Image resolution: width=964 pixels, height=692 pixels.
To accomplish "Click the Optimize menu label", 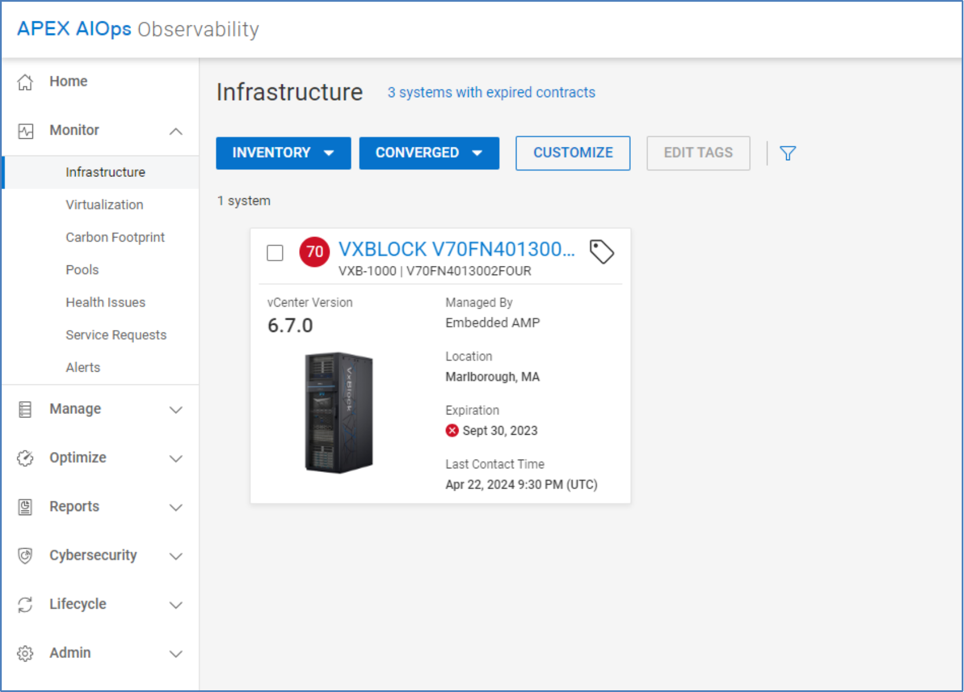I will pyautogui.click(x=78, y=458).
